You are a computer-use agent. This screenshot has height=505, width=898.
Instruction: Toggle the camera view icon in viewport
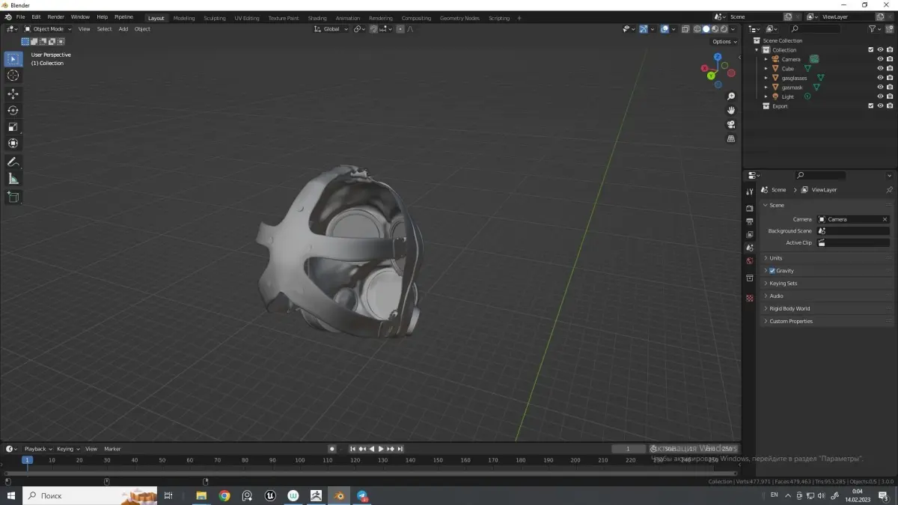coord(731,124)
